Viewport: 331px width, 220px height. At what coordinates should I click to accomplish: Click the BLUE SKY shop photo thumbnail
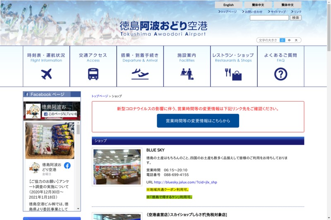tap(117, 167)
